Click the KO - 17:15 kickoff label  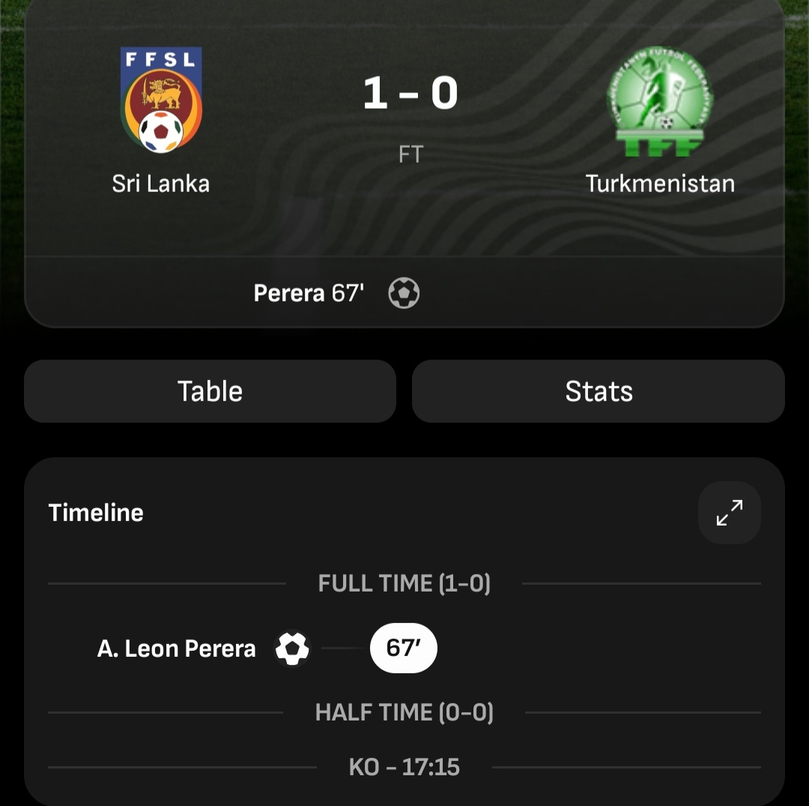tap(404, 767)
